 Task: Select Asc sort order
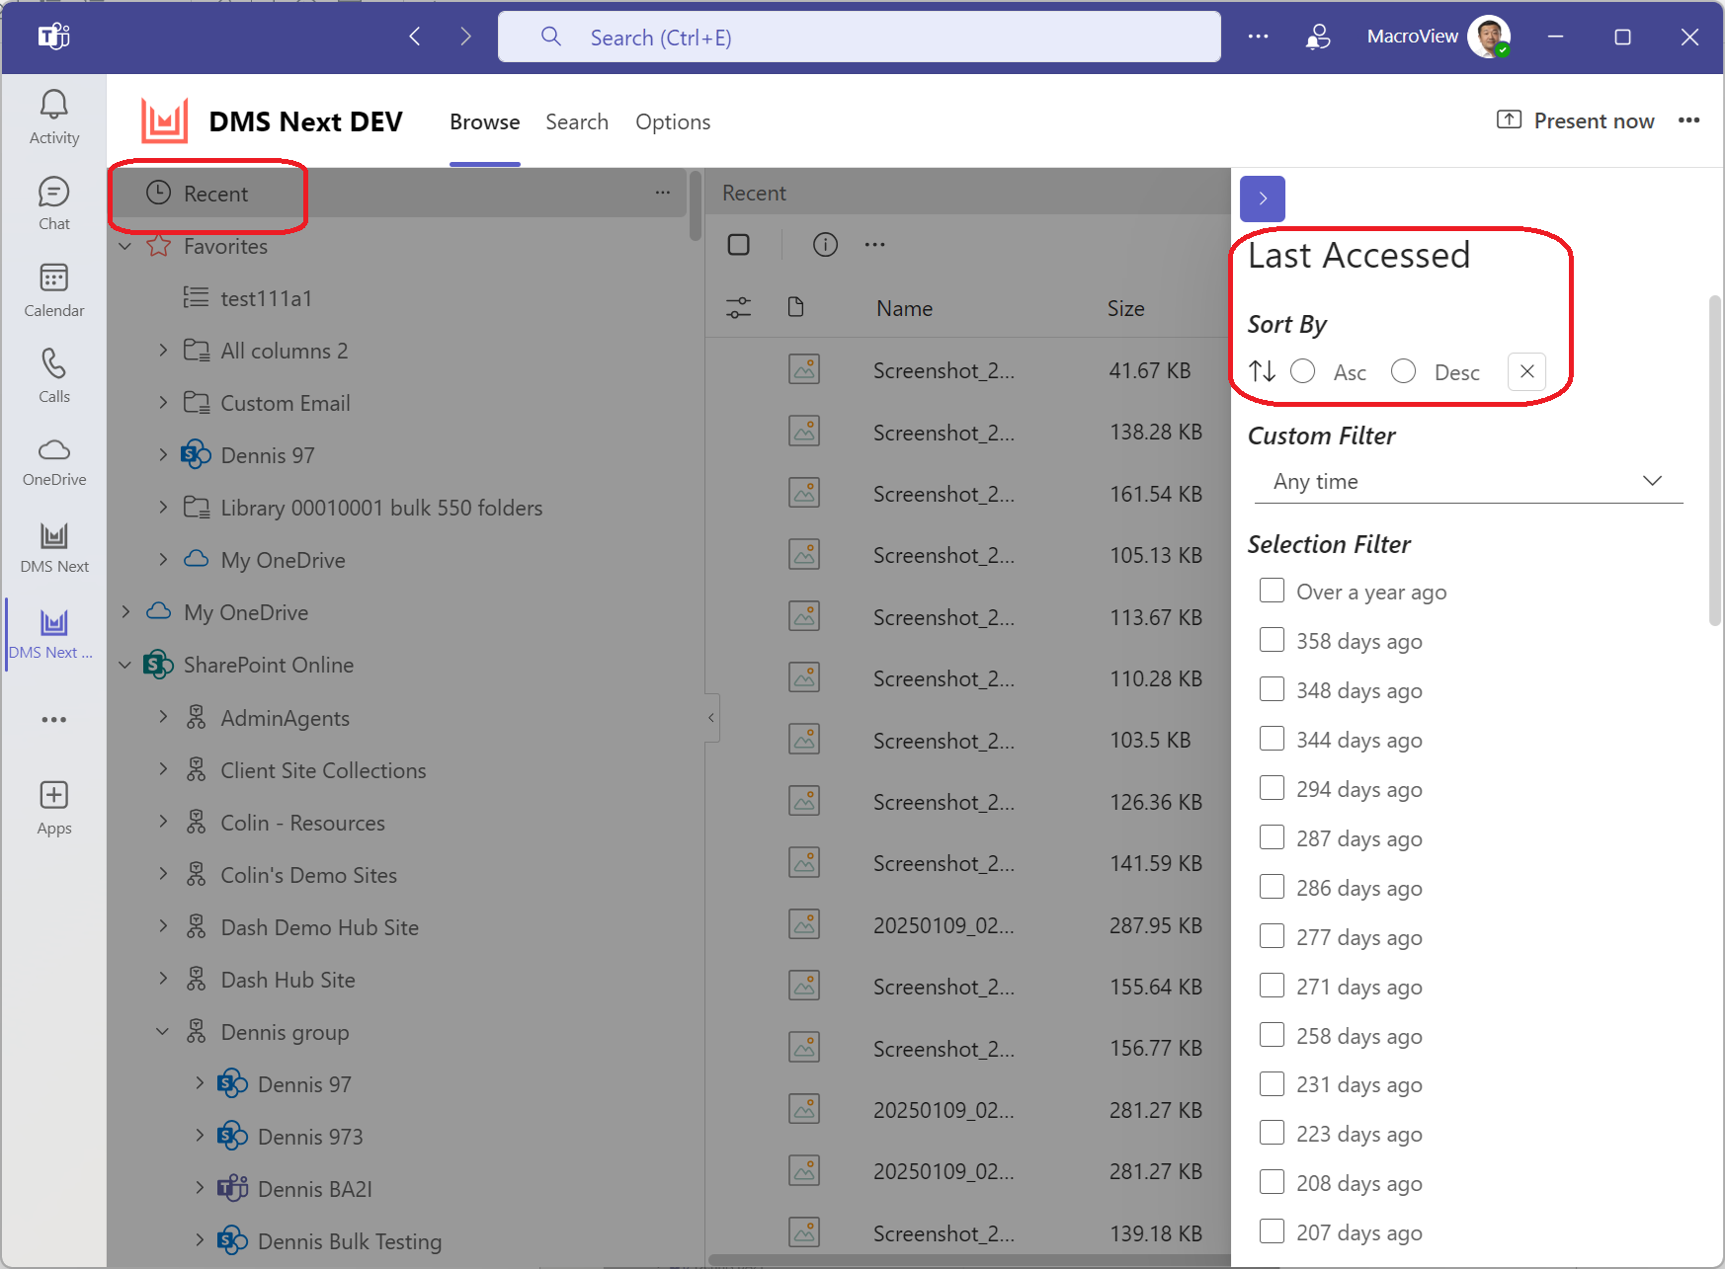pyautogui.click(x=1303, y=371)
